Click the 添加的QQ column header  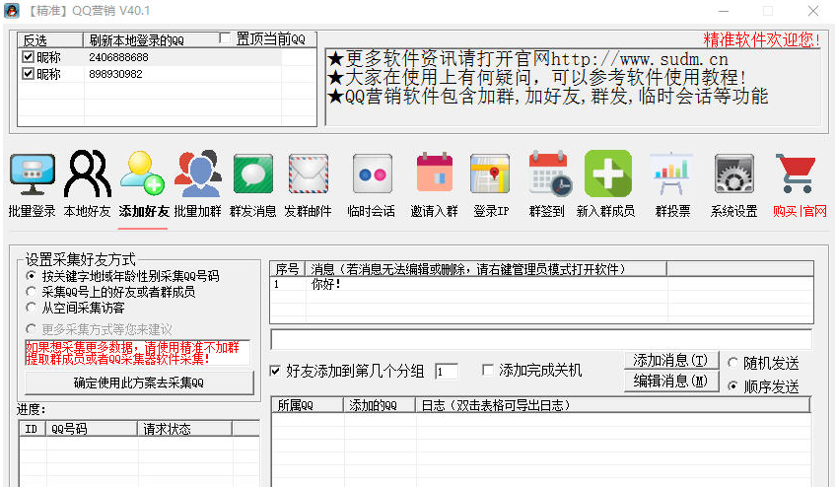coord(380,405)
